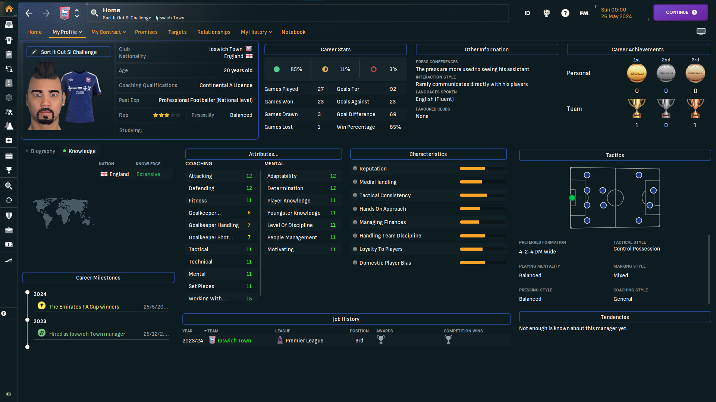716x402 pixels.
Task: Open the Transfers circular arrows icon
Action: pos(9,200)
